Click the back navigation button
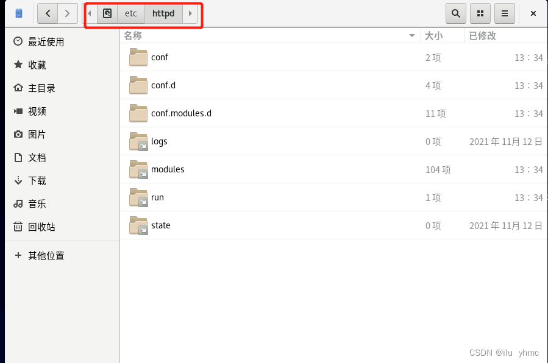Image resolution: width=548 pixels, height=363 pixels. [x=47, y=13]
